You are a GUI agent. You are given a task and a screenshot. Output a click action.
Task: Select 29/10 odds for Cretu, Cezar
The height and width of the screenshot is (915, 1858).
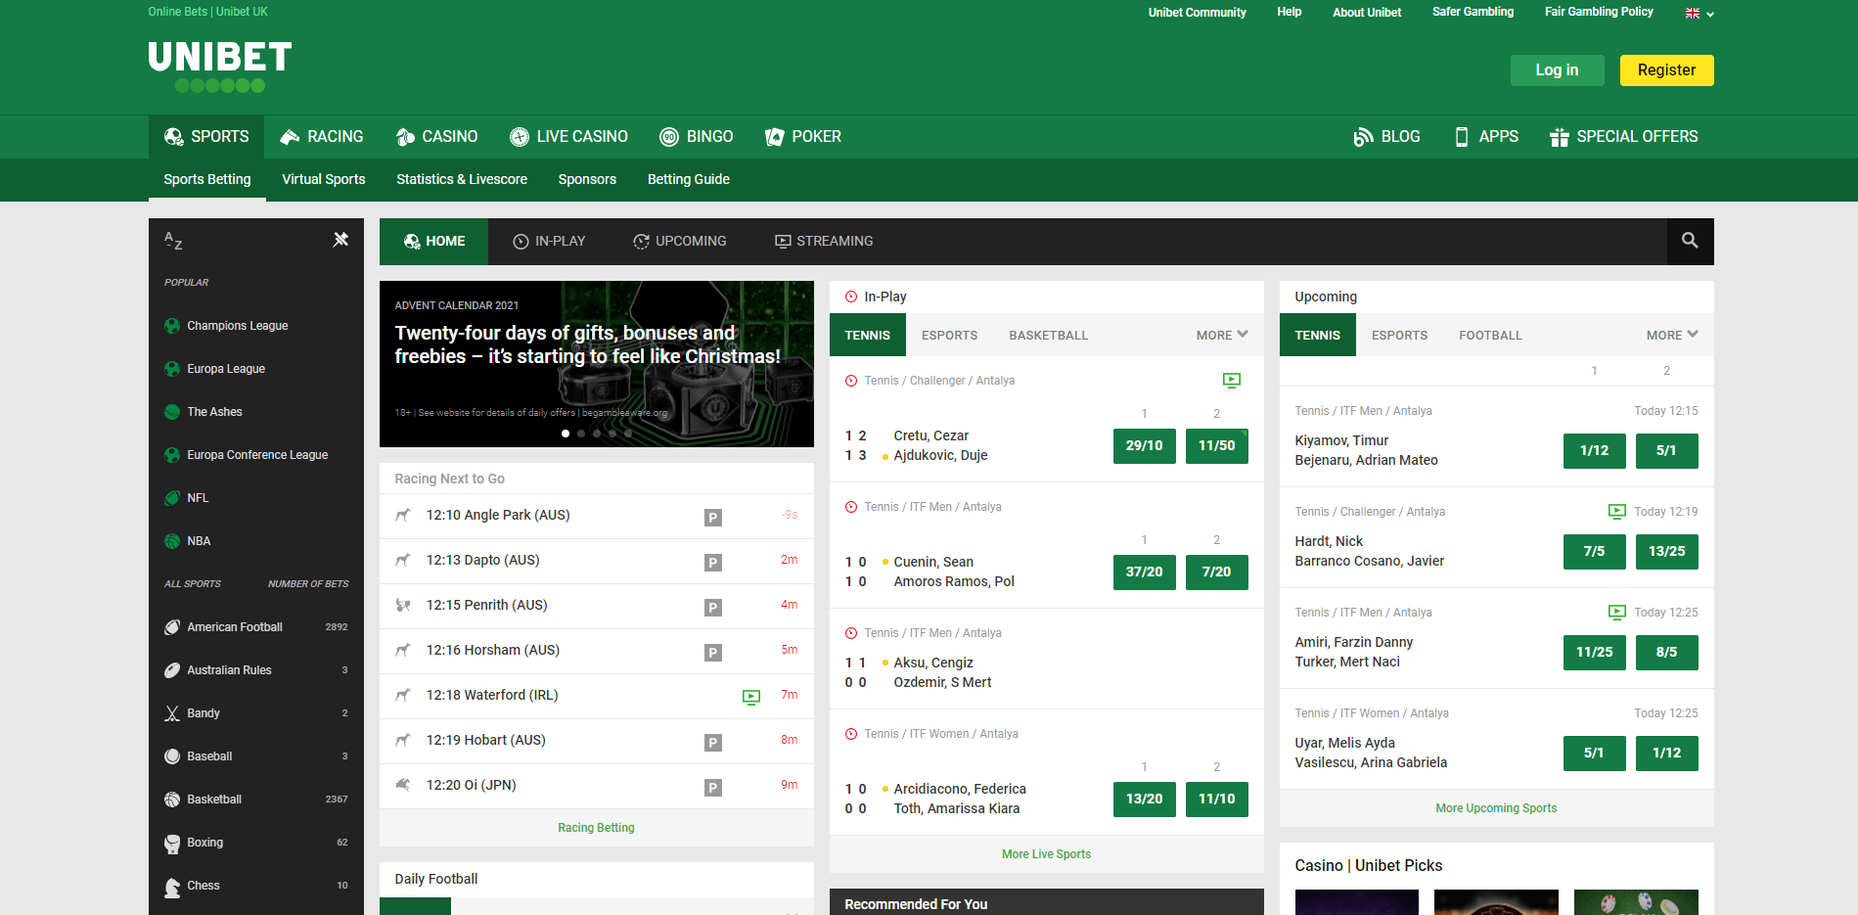tap(1144, 446)
